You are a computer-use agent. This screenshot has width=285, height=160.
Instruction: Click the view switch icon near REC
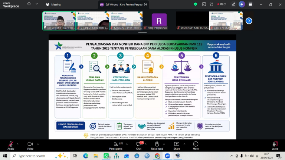tap(211, 4)
